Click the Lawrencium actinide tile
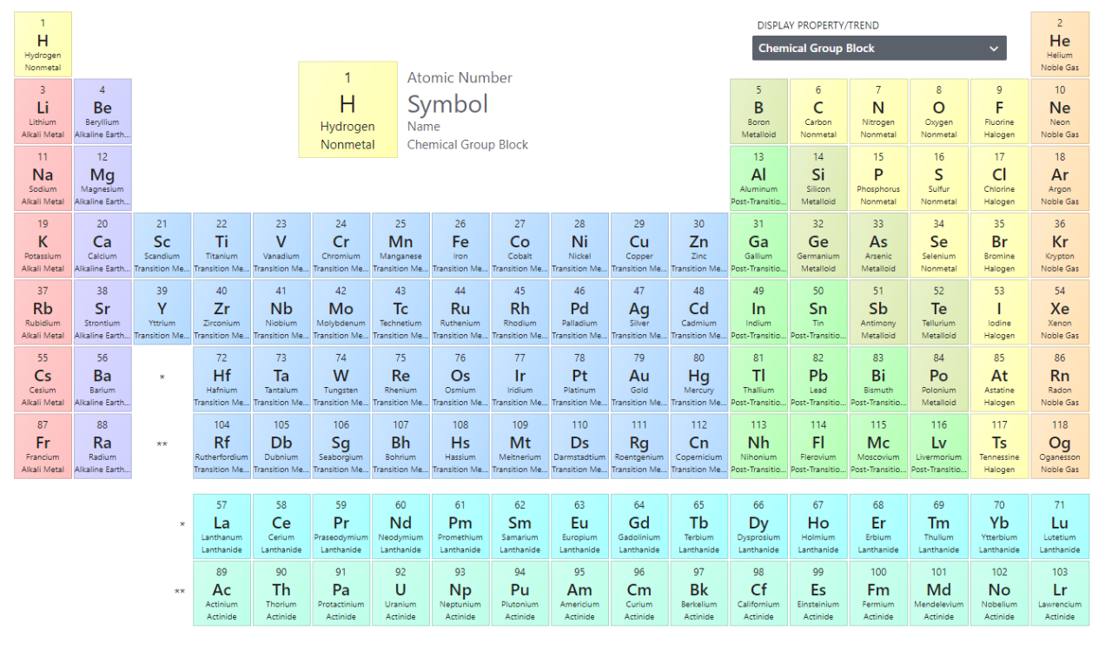The width and height of the screenshot is (1112, 650). pyautogui.click(x=1059, y=592)
